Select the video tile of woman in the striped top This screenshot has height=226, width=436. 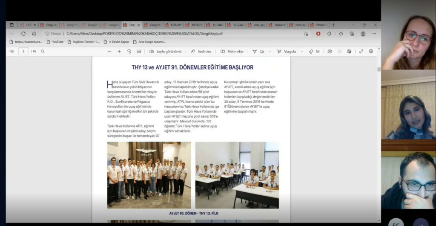point(408,104)
